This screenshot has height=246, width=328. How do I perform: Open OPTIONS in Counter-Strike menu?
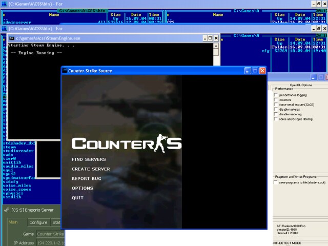[x=83, y=188]
